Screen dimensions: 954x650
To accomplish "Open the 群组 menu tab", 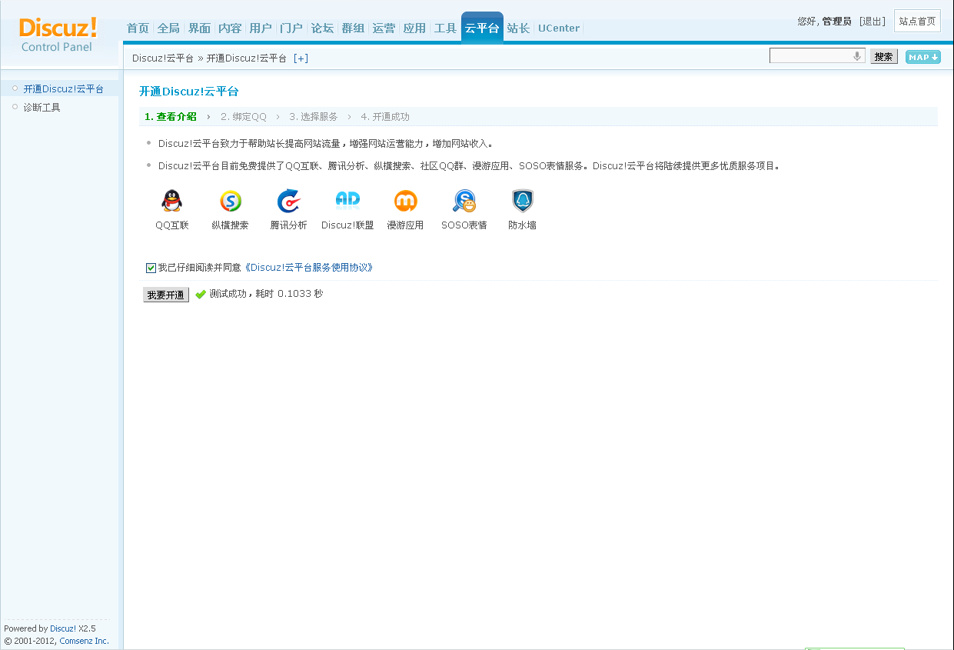I will pos(353,28).
